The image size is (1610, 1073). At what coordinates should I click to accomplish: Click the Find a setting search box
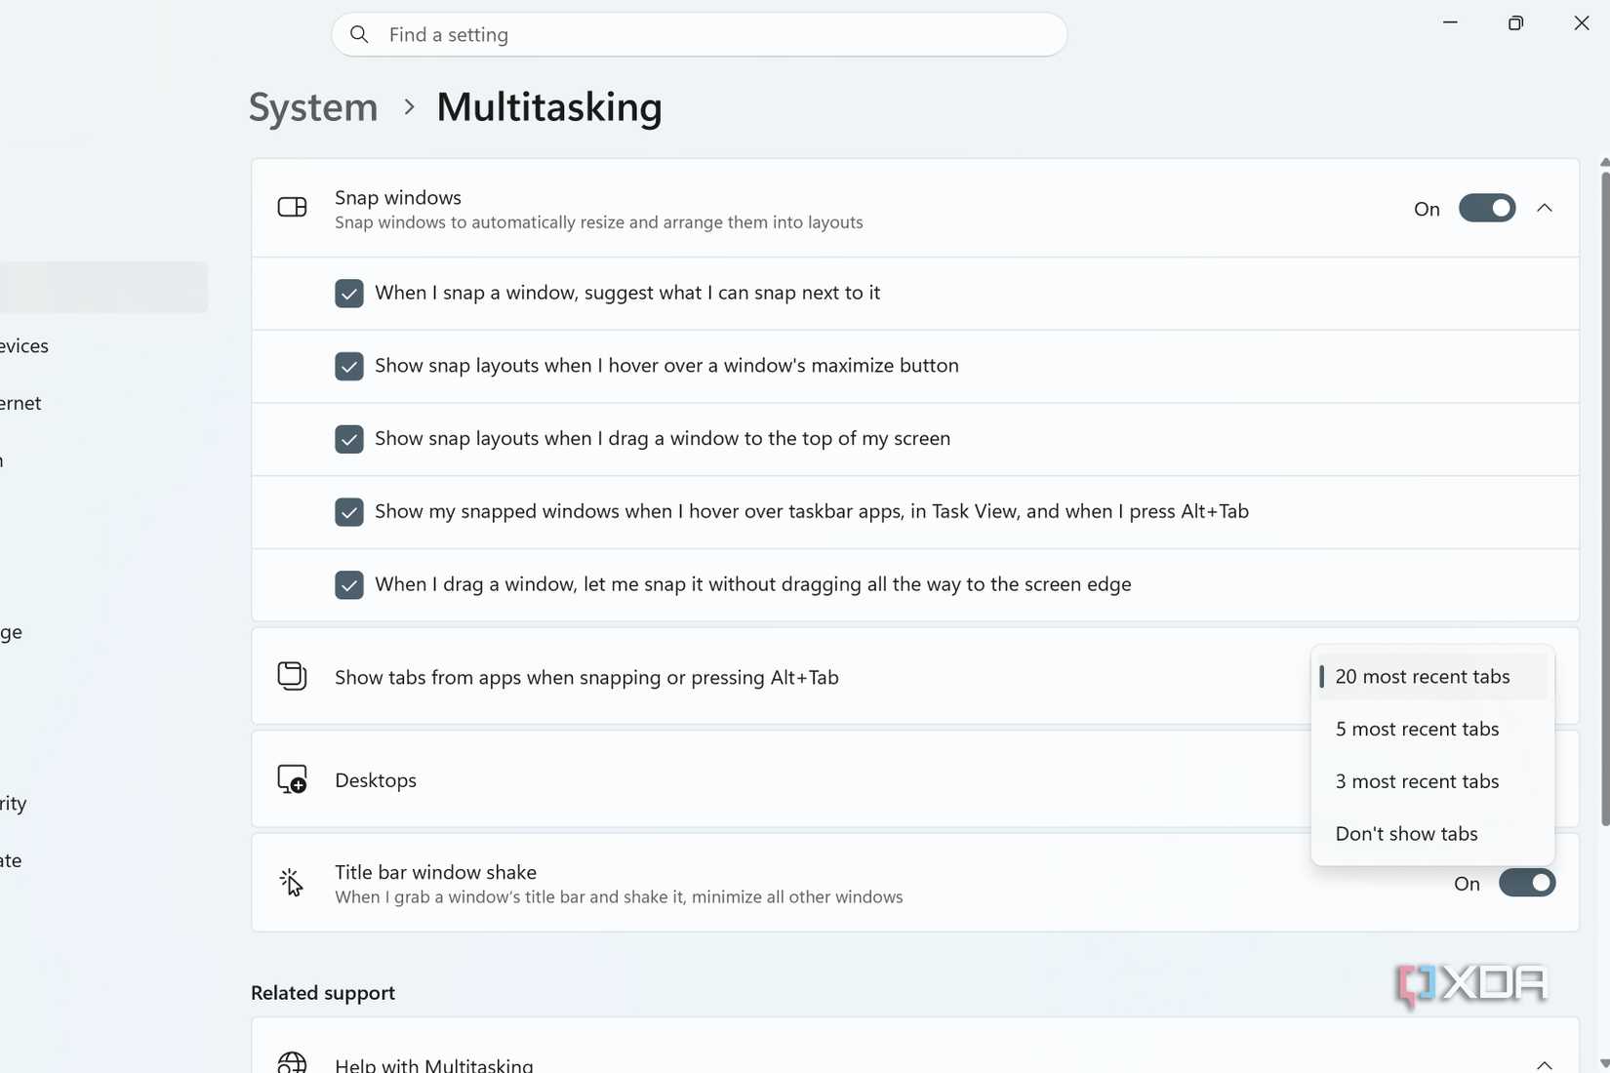pyautogui.click(x=699, y=35)
